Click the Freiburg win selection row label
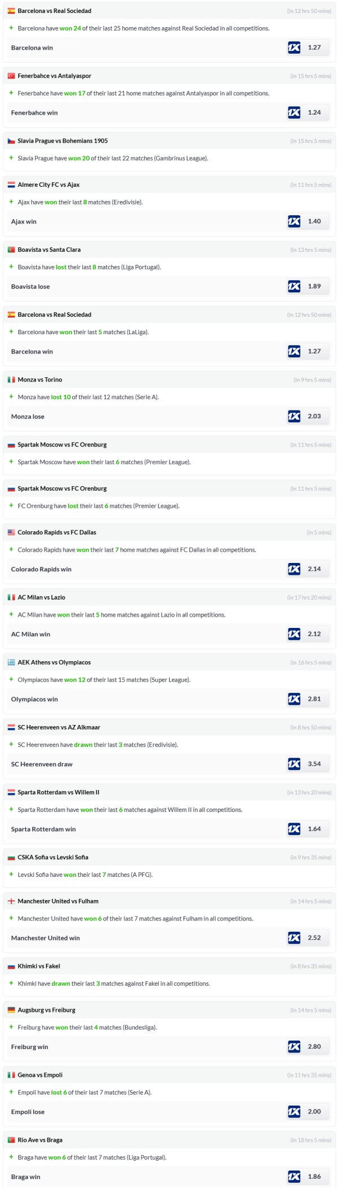 [x=30, y=1047]
